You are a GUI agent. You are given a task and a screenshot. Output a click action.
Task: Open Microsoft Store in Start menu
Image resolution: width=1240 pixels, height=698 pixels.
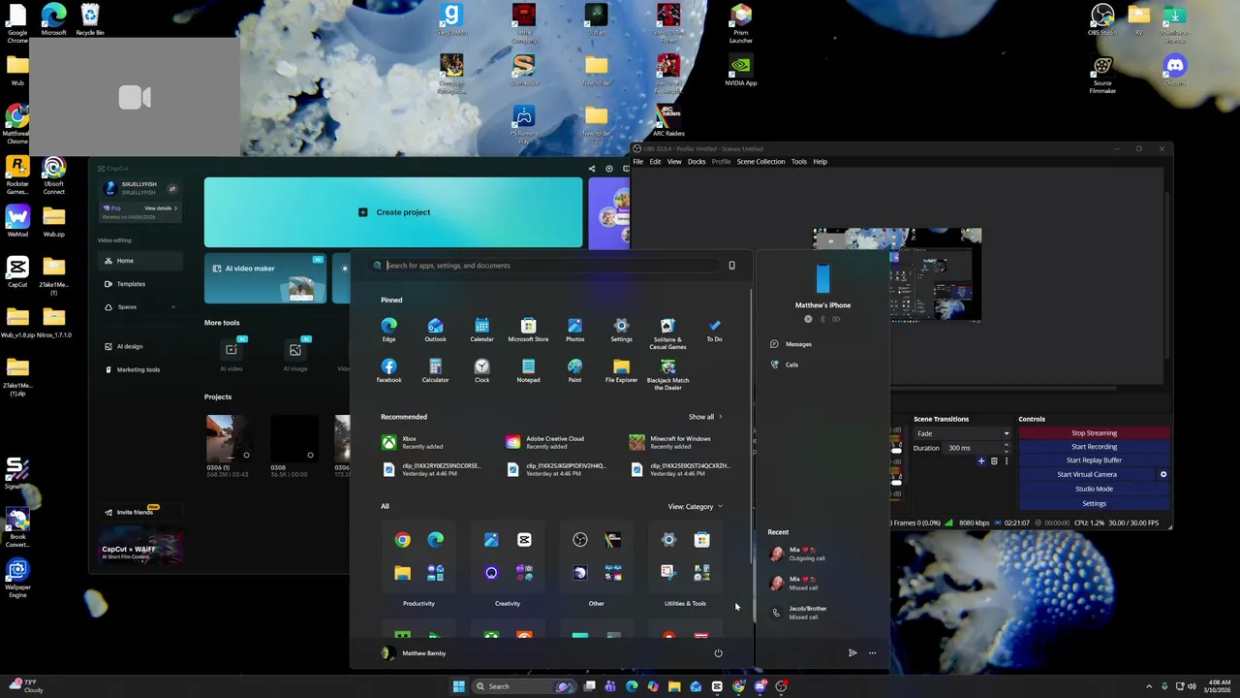click(528, 330)
